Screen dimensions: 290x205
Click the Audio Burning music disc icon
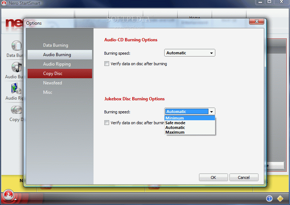coord(17,67)
